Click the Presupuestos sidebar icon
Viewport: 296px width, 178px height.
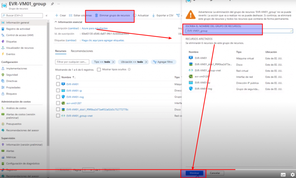click(x=3, y=124)
